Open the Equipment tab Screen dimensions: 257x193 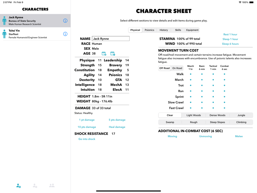click(192, 30)
